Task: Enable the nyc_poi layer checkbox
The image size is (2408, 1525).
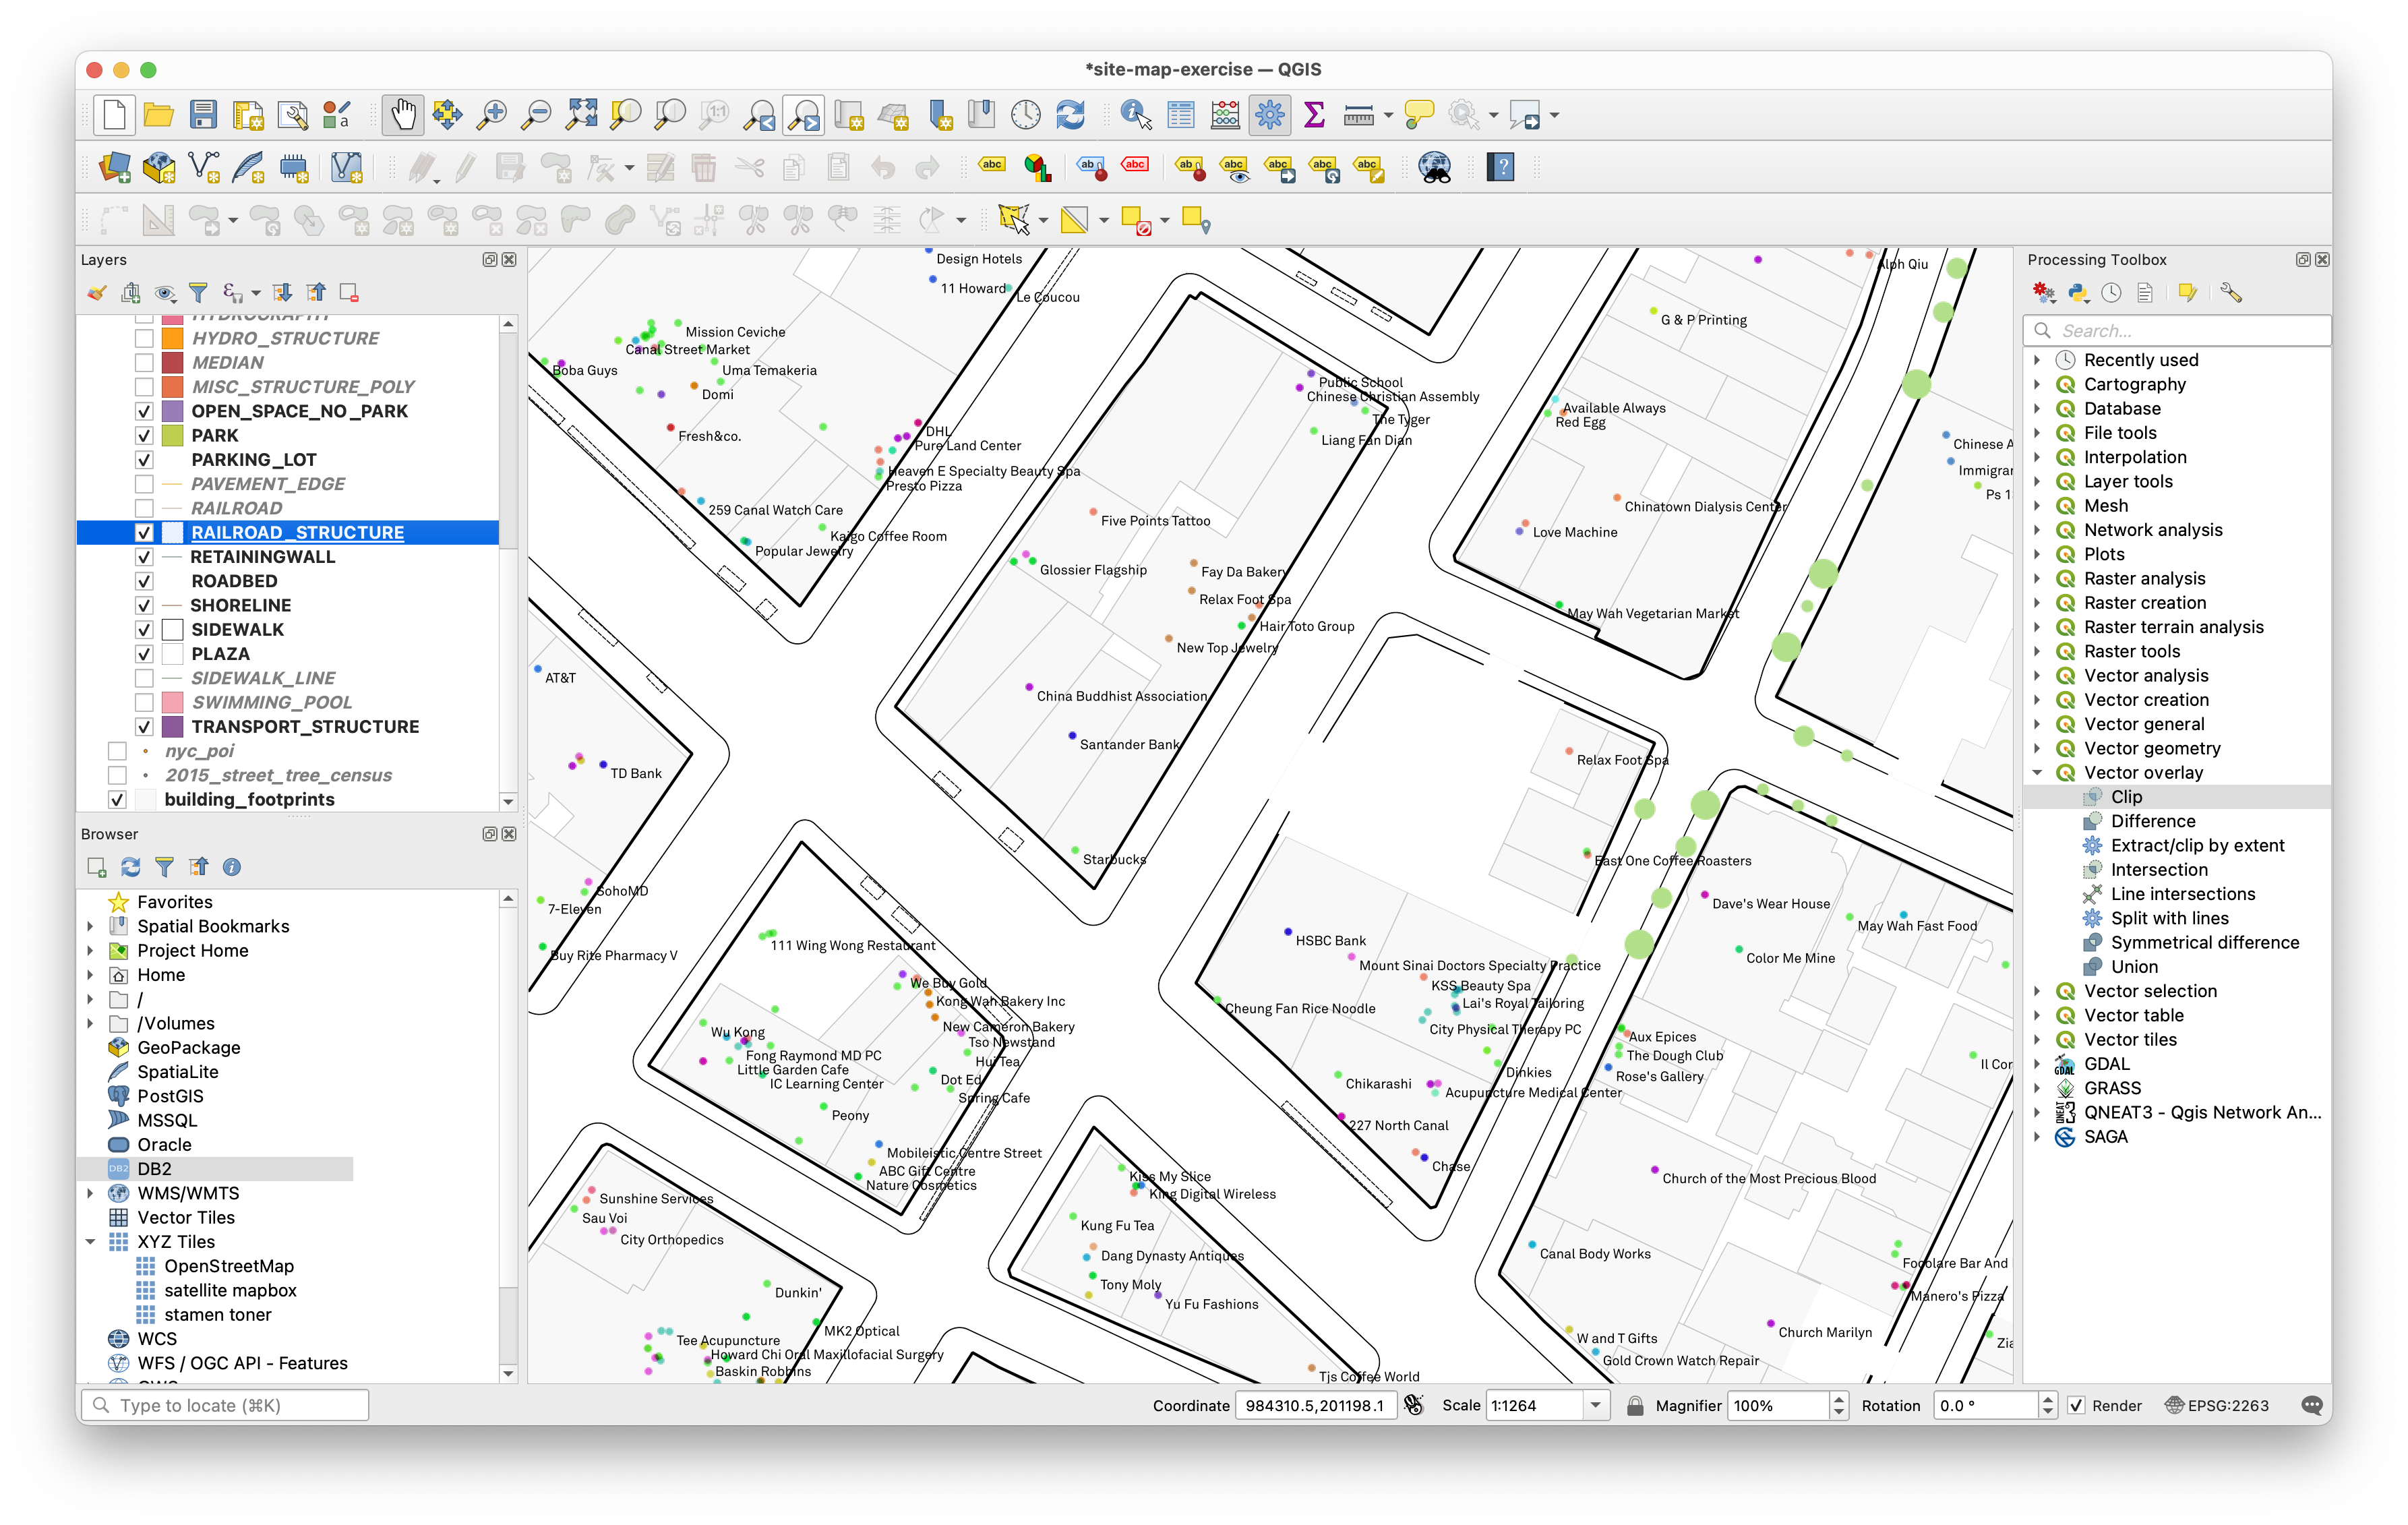Action: point(117,751)
